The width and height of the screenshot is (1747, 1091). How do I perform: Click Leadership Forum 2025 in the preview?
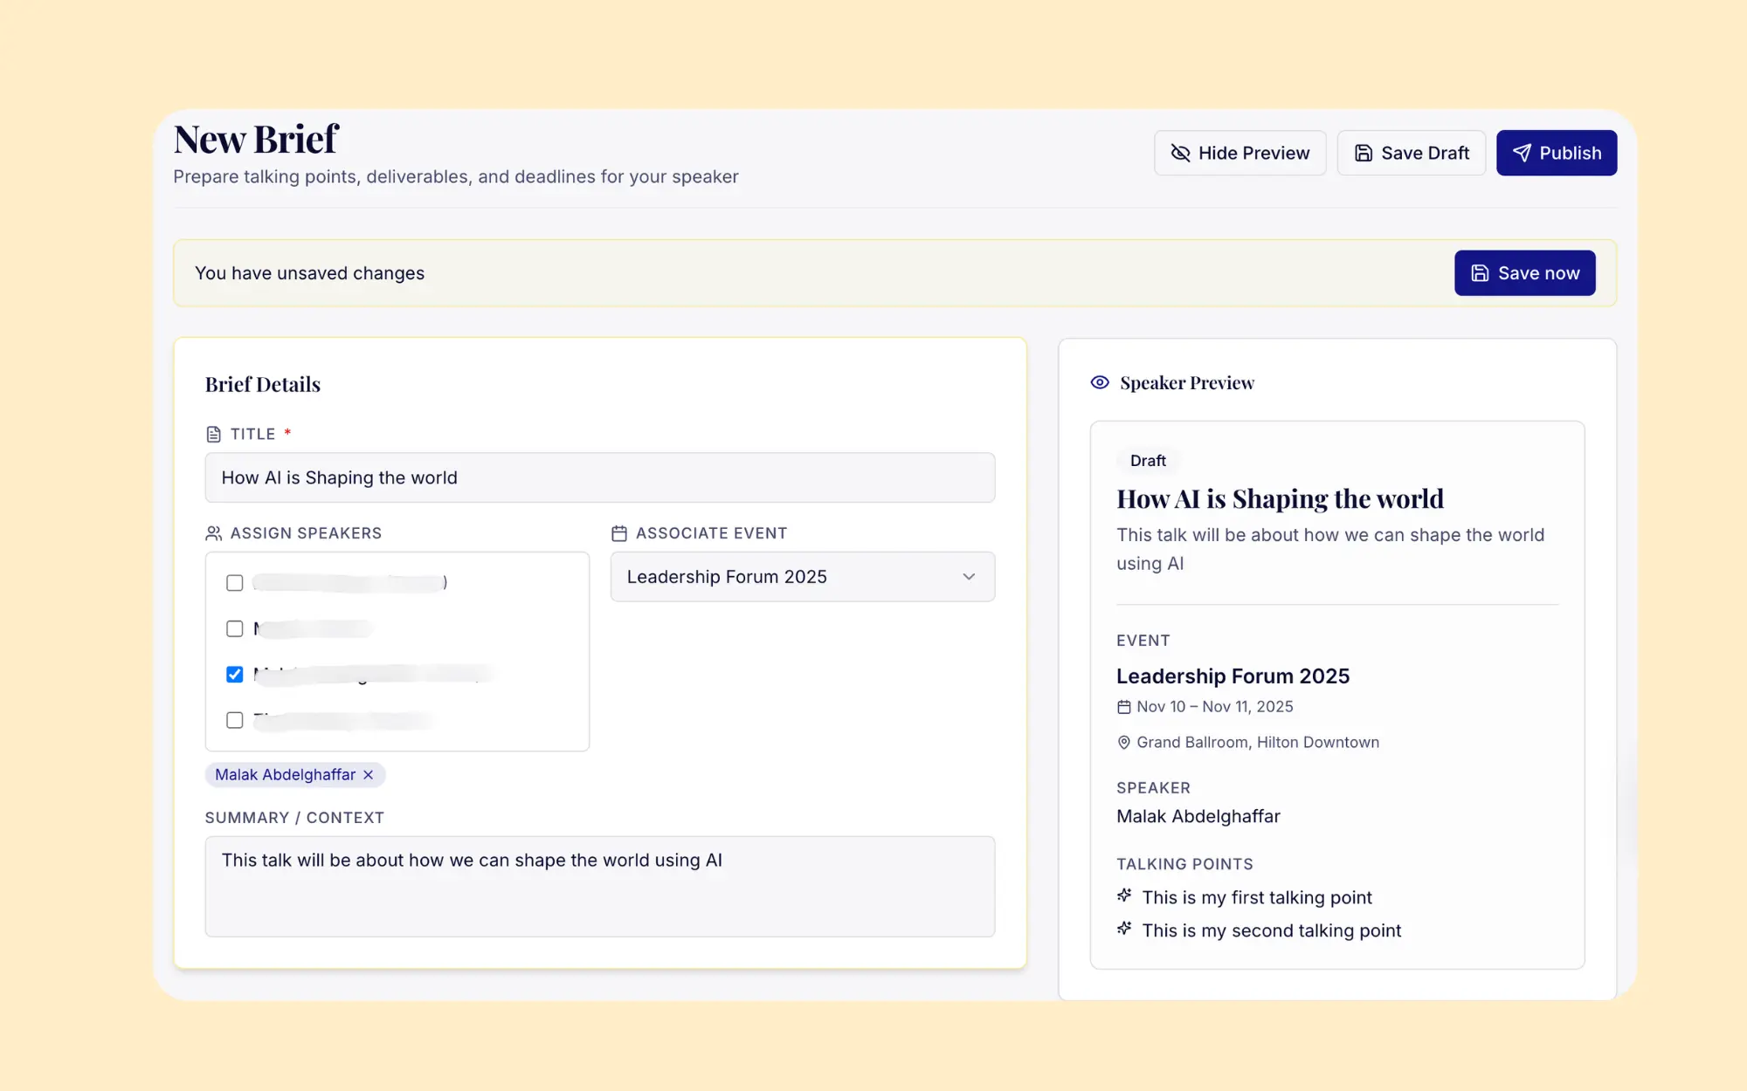1233,676
